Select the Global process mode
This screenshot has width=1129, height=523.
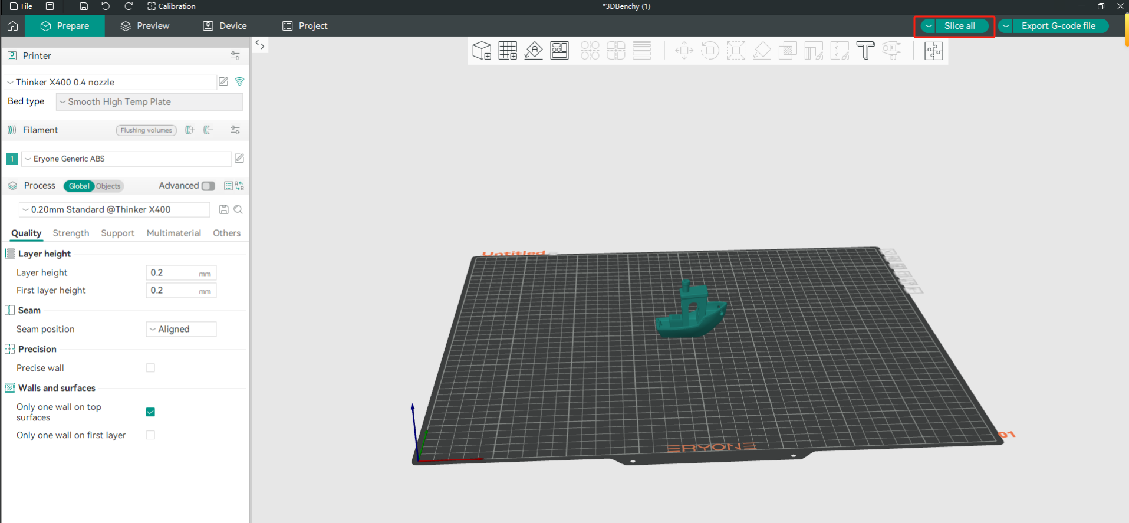coord(79,186)
